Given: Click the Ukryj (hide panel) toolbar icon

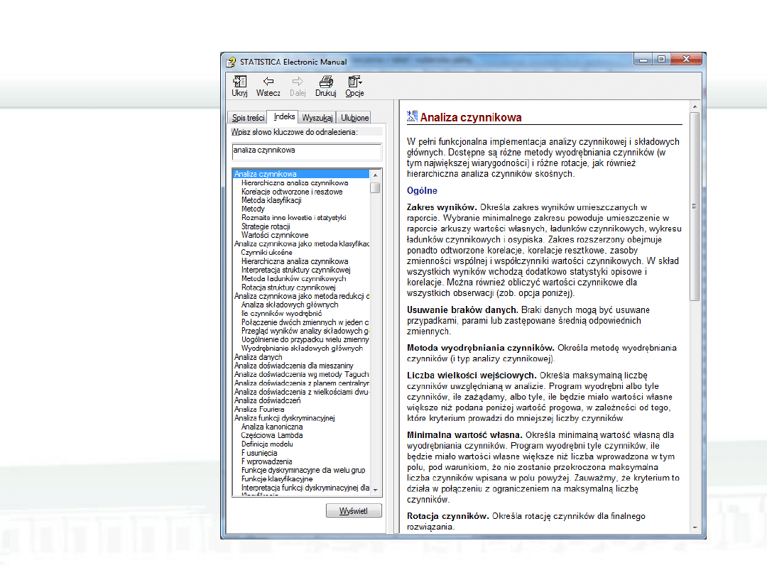Looking at the screenshot, I should pyautogui.click(x=239, y=82).
